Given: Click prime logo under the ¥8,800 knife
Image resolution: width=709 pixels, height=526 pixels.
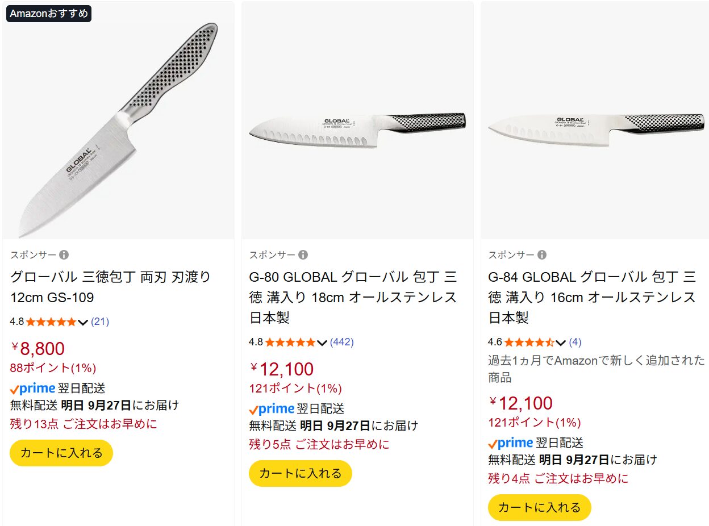Looking at the screenshot, I should 33,389.
